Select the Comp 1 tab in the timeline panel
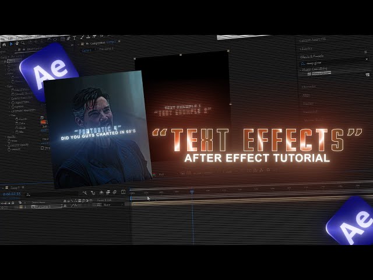Image resolution: width=373 pixels, height=280 pixels. coord(15,188)
